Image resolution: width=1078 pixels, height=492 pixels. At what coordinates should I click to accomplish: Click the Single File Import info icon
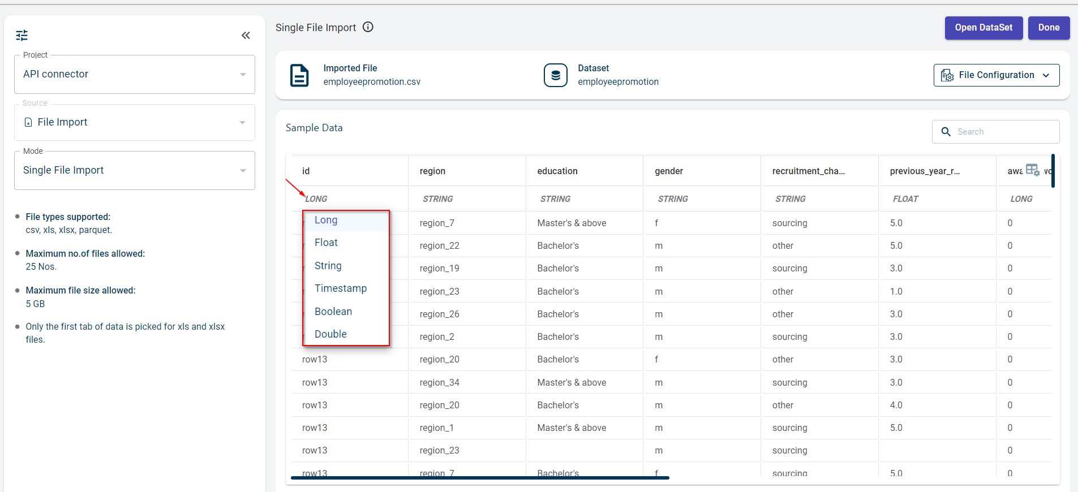point(368,27)
